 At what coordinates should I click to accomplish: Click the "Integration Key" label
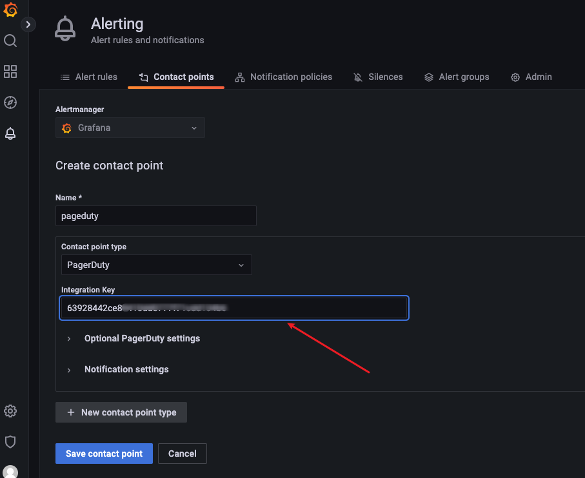[88, 290]
